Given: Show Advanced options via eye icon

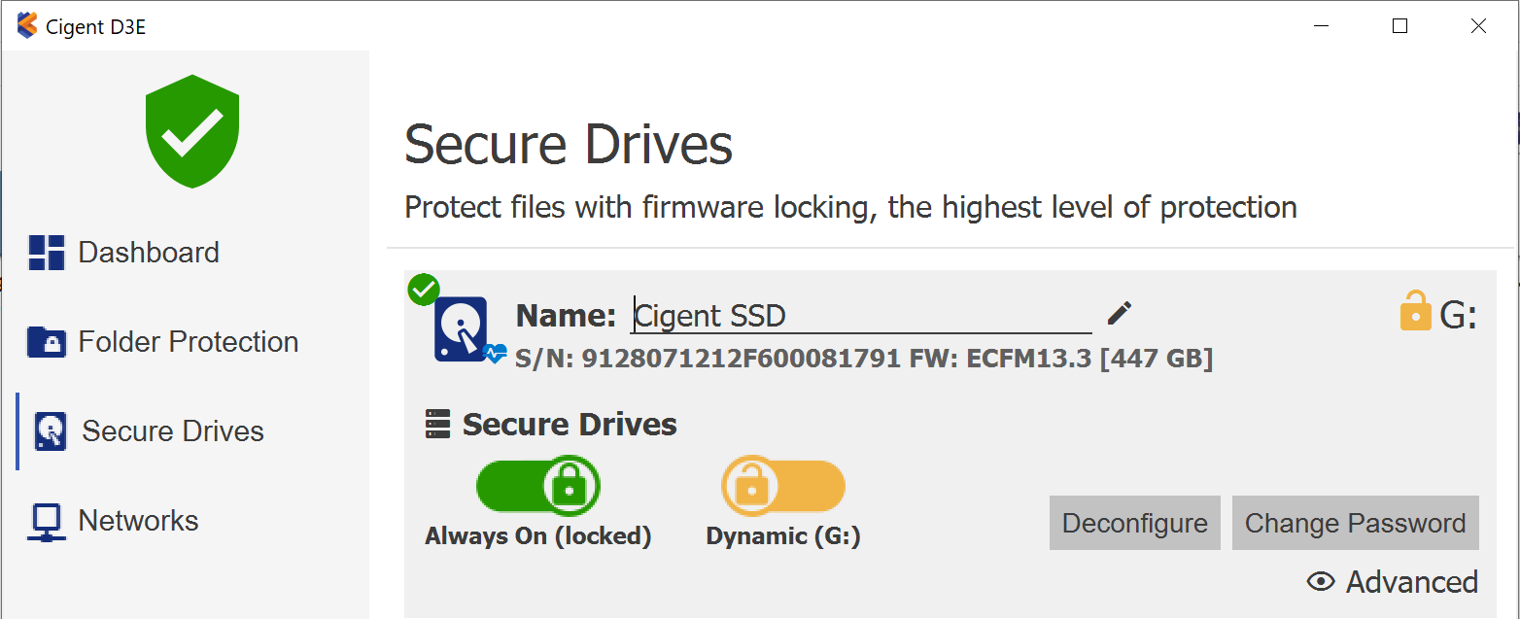Looking at the screenshot, I should [x=1321, y=582].
